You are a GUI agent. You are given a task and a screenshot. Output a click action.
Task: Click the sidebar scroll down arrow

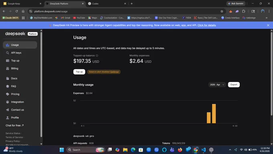(x=41, y=144)
